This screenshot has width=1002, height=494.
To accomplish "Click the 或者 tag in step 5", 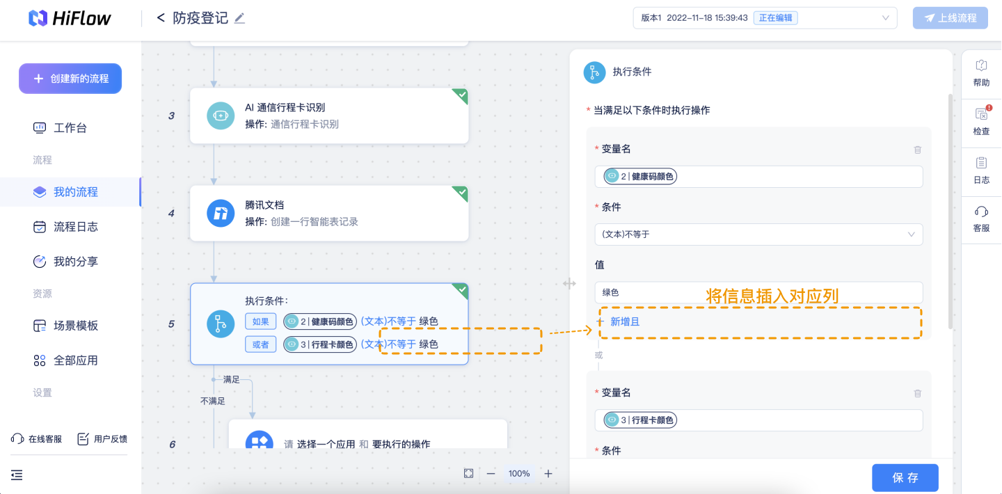I will tap(261, 344).
